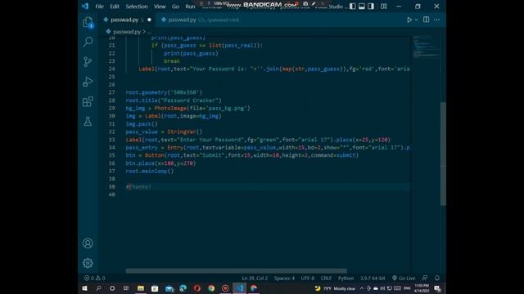Toggle the primary side bar layout
Screen dimensions: 524x294
pyautogui.click(x=353, y=7)
